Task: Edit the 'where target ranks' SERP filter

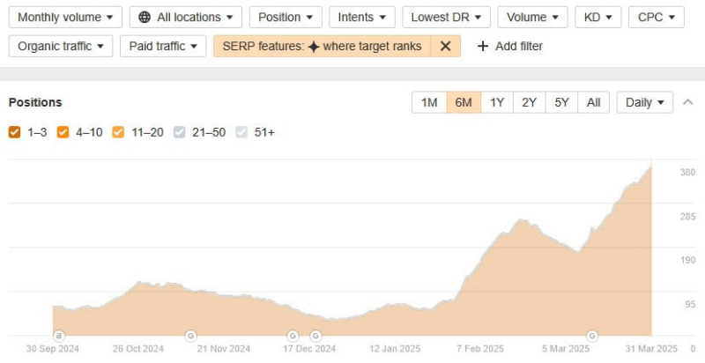Action: [x=370, y=46]
